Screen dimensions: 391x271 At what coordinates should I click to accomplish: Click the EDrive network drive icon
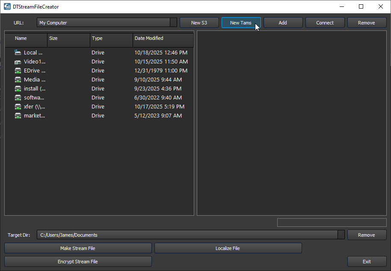pyautogui.click(x=18, y=71)
